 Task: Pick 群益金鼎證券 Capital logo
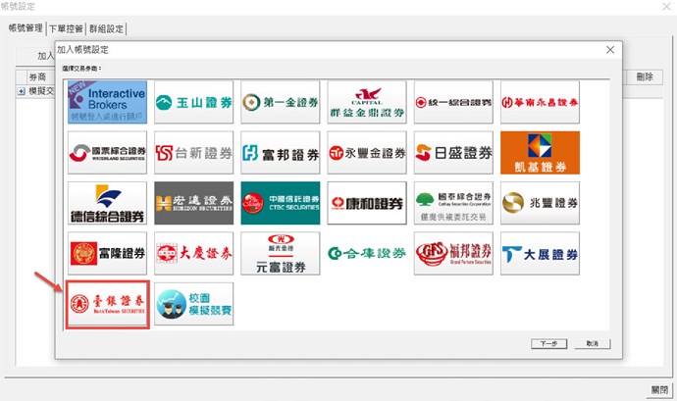tap(367, 102)
